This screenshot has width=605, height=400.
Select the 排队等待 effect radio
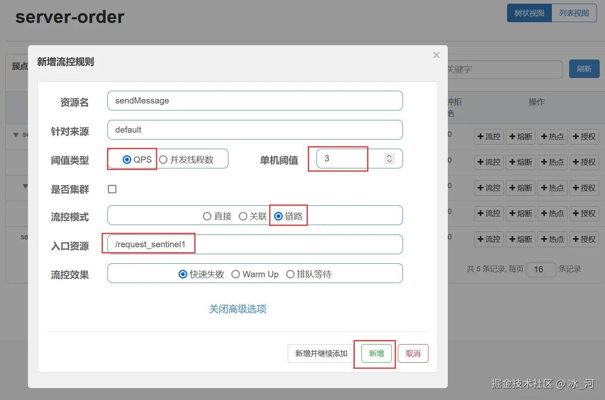(290, 274)
